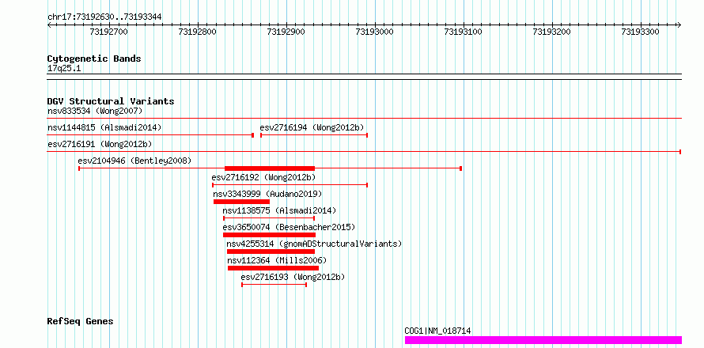Select the Cytogenetic Bands track heading
The width and height of the screenshot is (704, 348).
pos(94,59)
